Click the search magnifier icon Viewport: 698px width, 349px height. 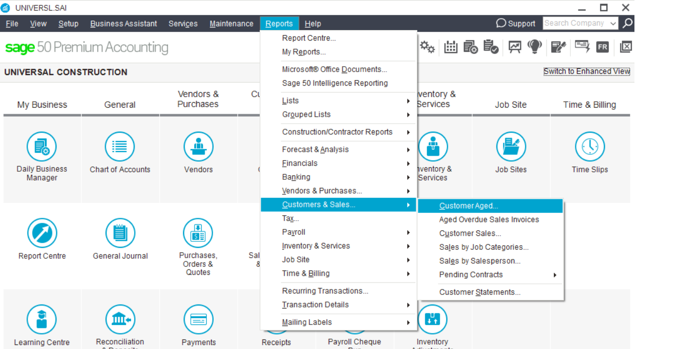point(627,23)
